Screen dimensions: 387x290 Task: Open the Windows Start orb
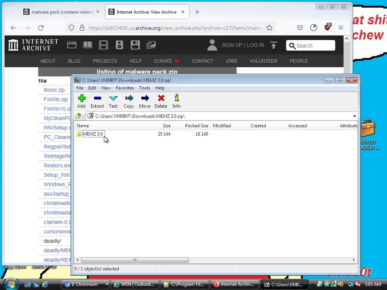point(11,284)
